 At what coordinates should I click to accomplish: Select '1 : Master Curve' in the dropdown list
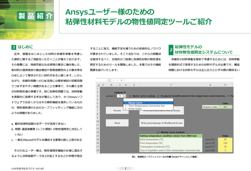click(148, 103)
